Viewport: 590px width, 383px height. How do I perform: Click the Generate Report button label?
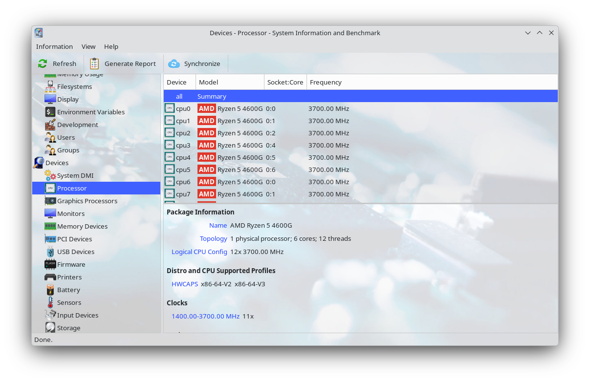[x=130, y=64]
